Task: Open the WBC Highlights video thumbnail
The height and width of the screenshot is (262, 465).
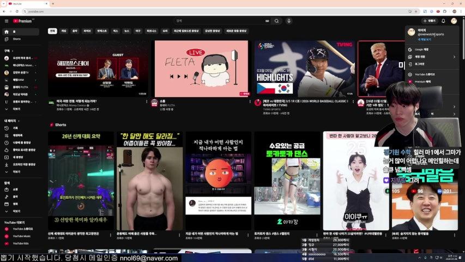Action: (304, 68)
